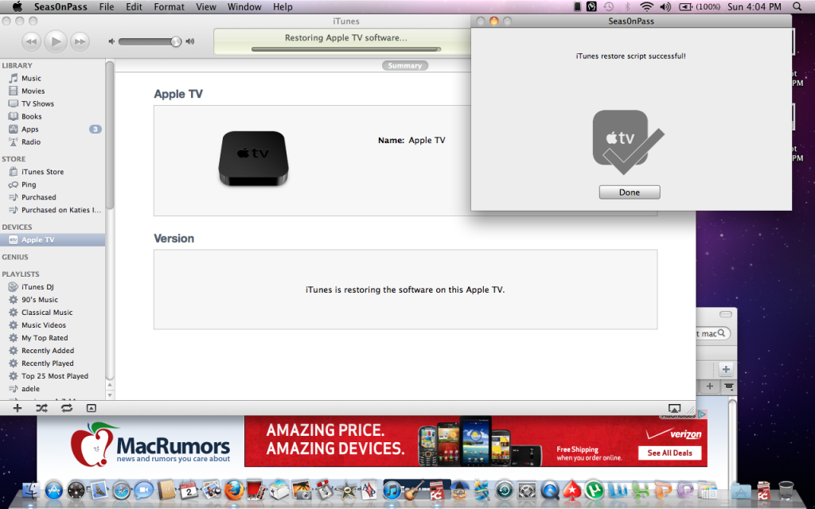Adjust the iTunes volume slider
Image resolution: width=815 pixels, height=509 pixels.
point(150,41)
